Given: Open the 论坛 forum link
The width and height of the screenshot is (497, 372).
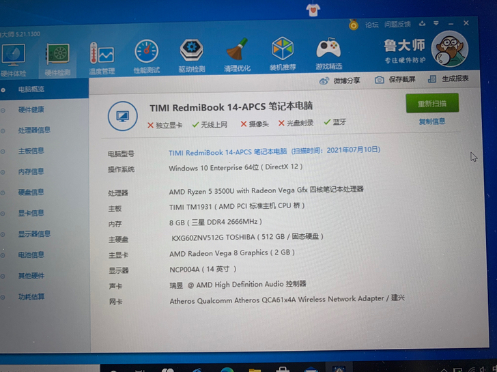Looking at the screenshot, I should (x=372, y=25).
